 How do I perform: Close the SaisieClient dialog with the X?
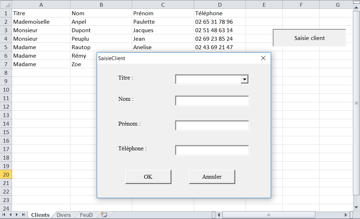tap(263, 58)
